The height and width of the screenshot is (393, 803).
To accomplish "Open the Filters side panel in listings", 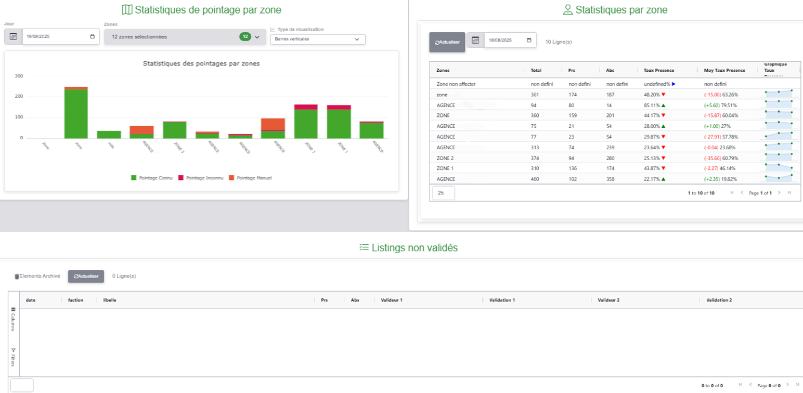I will 14,357.
